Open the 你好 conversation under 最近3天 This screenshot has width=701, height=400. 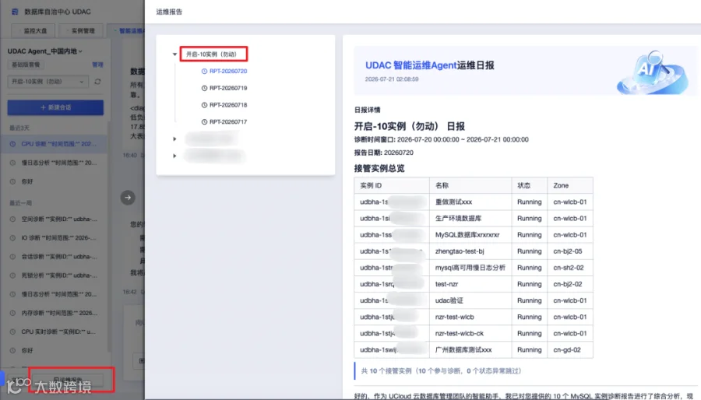(55, 181)
